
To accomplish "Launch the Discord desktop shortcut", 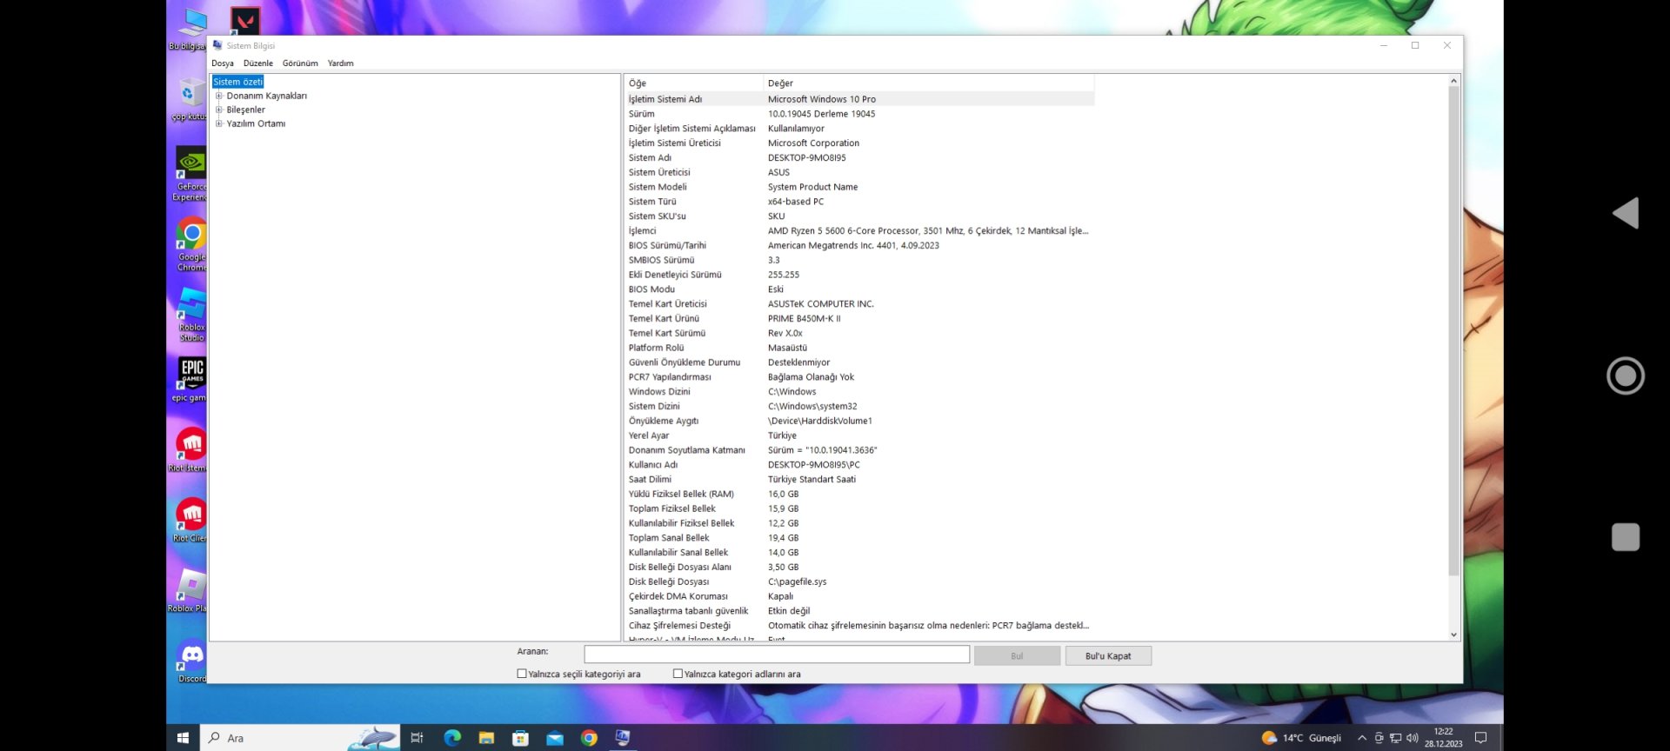I will click(191, 661).
